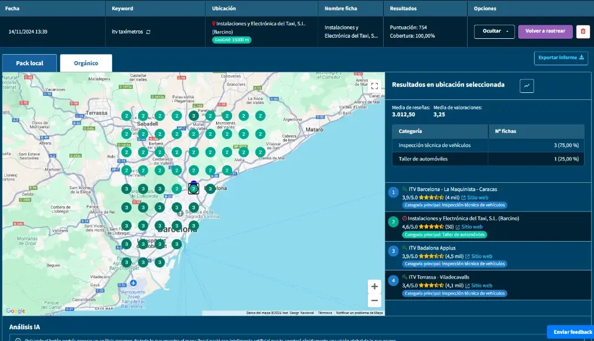Sort by the Fecha column header
The width and height of the screenshot is (594, 341).
(x=12, y=9)
